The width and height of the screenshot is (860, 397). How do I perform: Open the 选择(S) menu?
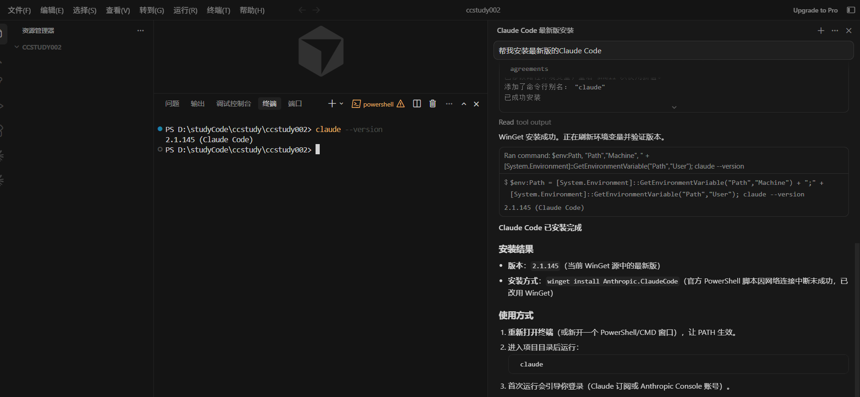[85, 10]
